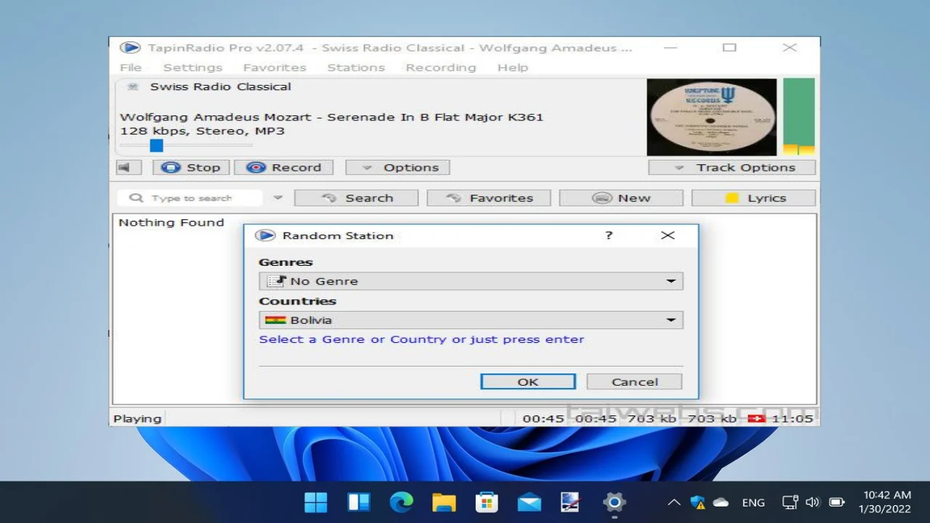The width and height of the screenshot is (930, 523).
Task: Click the taskbar icon beside Mail
Action: [x=571, y=502]
